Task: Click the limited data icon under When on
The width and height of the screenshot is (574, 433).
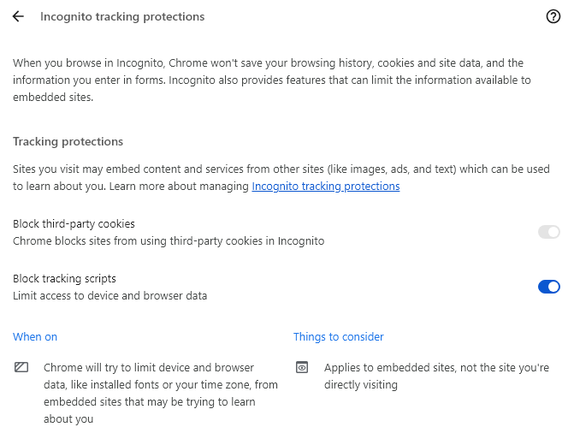Action: pos(21,367)
